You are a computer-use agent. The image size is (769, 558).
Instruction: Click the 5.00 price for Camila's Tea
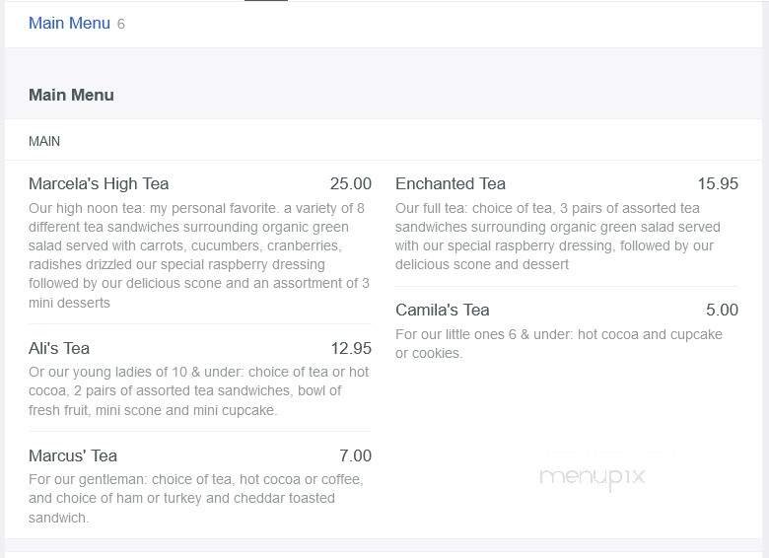pyautogui.click(x=722, y=310)
